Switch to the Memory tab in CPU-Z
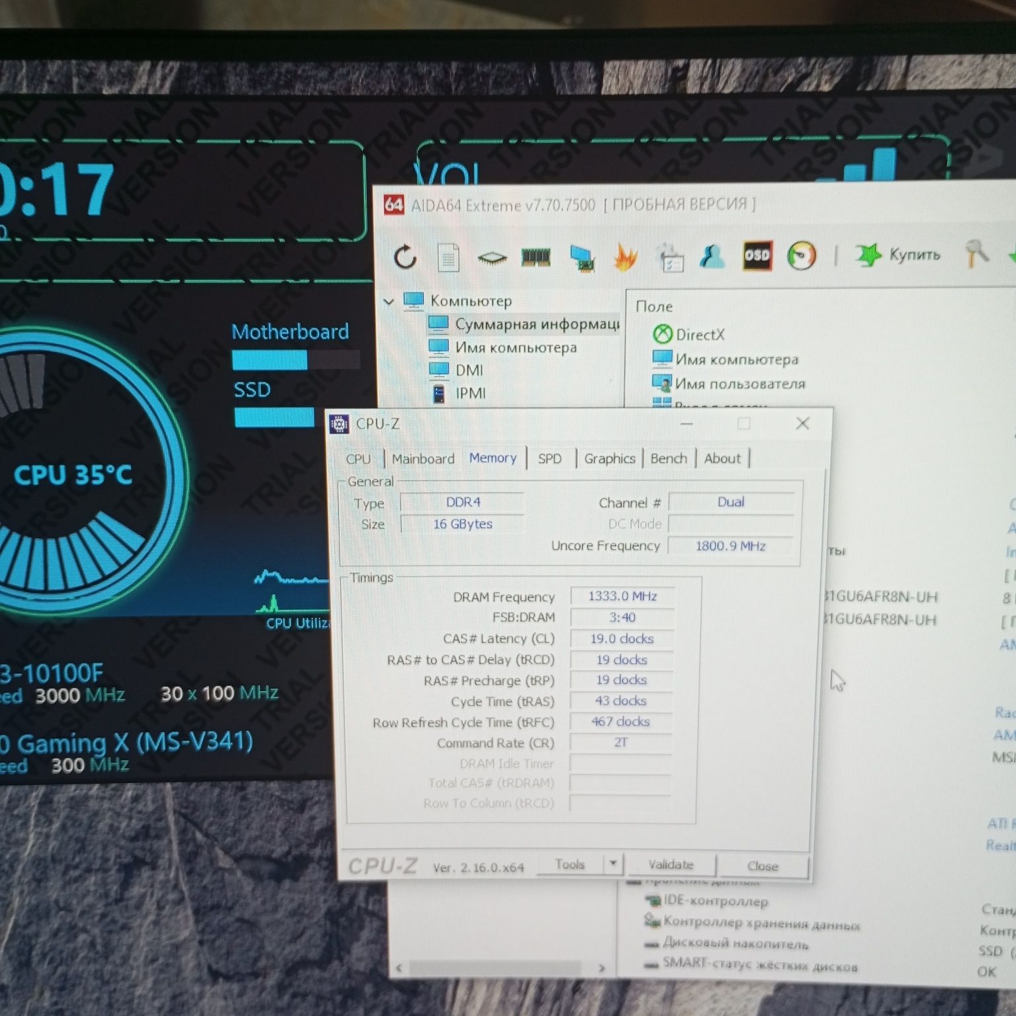This screenshot has width=1016, height=1016. coord(493,458)
